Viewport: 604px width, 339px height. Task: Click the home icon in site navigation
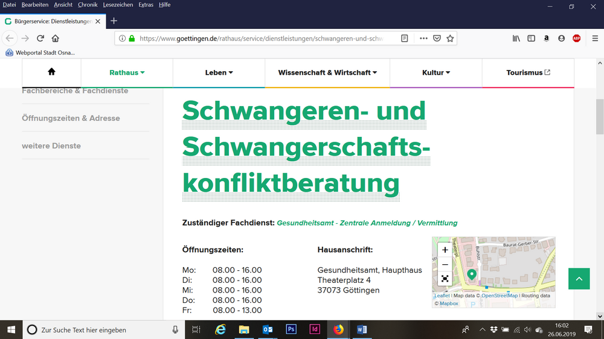51,72
